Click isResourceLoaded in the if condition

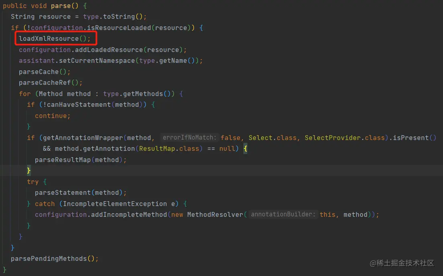[x=119, y=28]
